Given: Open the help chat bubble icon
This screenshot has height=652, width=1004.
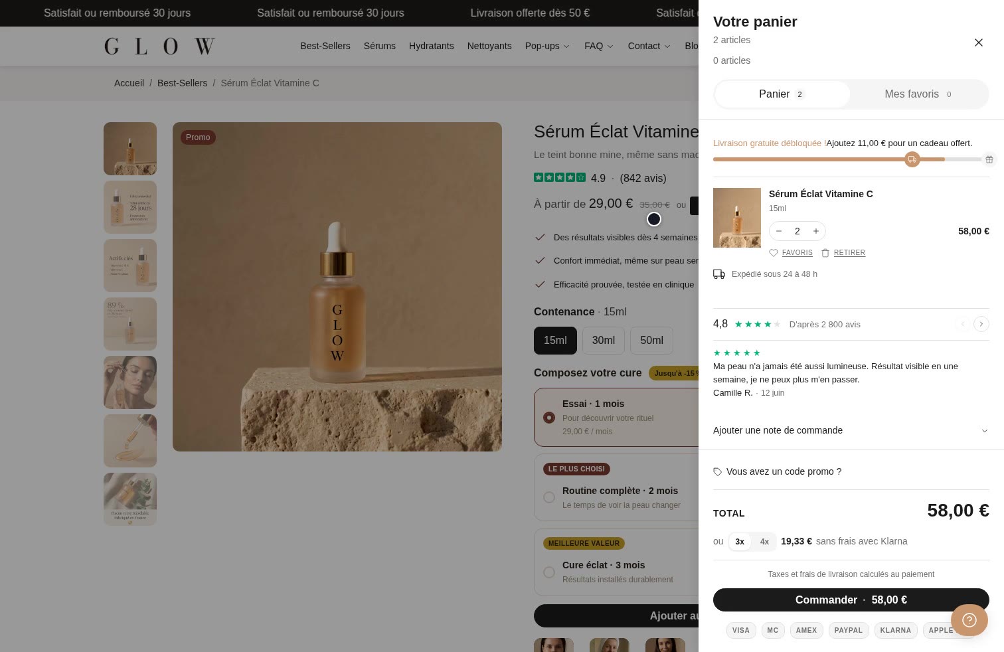Looking at the screenshot, I should [x=969, y=620].
